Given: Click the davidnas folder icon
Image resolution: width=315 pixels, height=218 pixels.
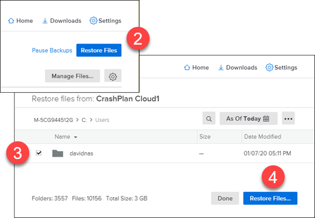Looking at the screenshot, I should point(58,153).
